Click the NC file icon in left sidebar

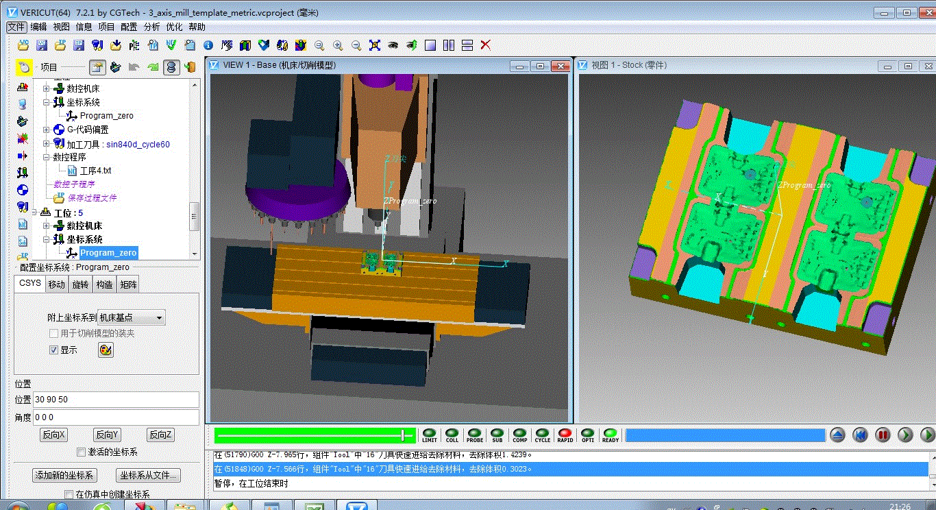coord(23,223)
